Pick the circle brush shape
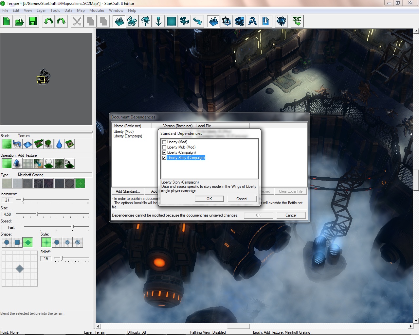Image resolution: width=419 pixels, height=335 pixels. point(7,242)
